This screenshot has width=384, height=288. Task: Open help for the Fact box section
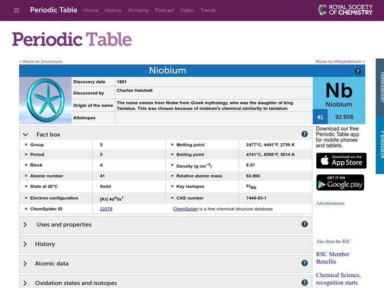pos(304,135)
